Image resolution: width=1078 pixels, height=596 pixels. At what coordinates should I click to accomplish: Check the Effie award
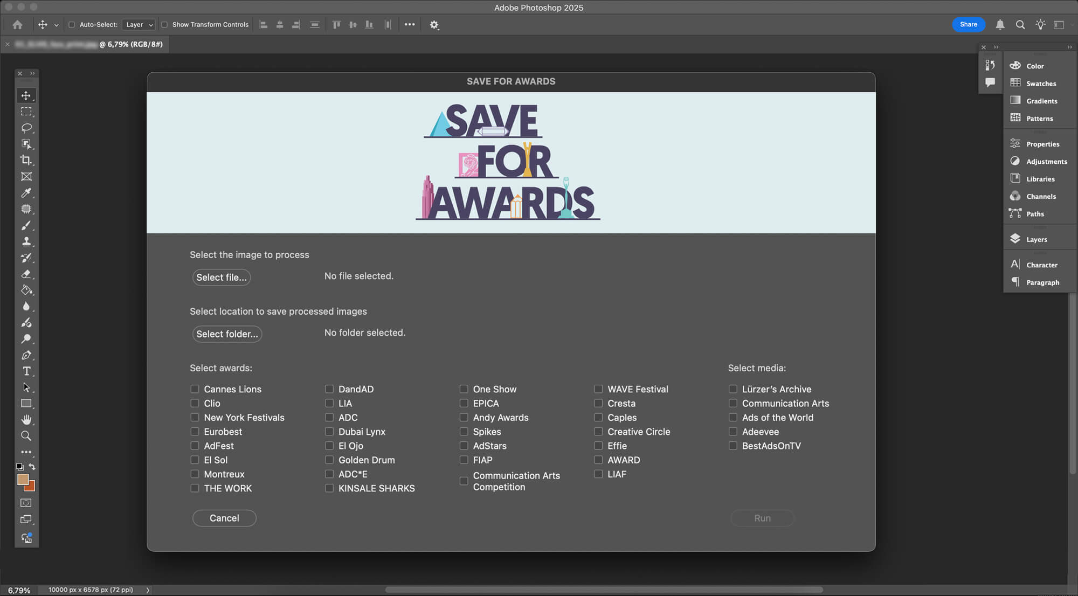pyautogui.click(x=598, y=446)
